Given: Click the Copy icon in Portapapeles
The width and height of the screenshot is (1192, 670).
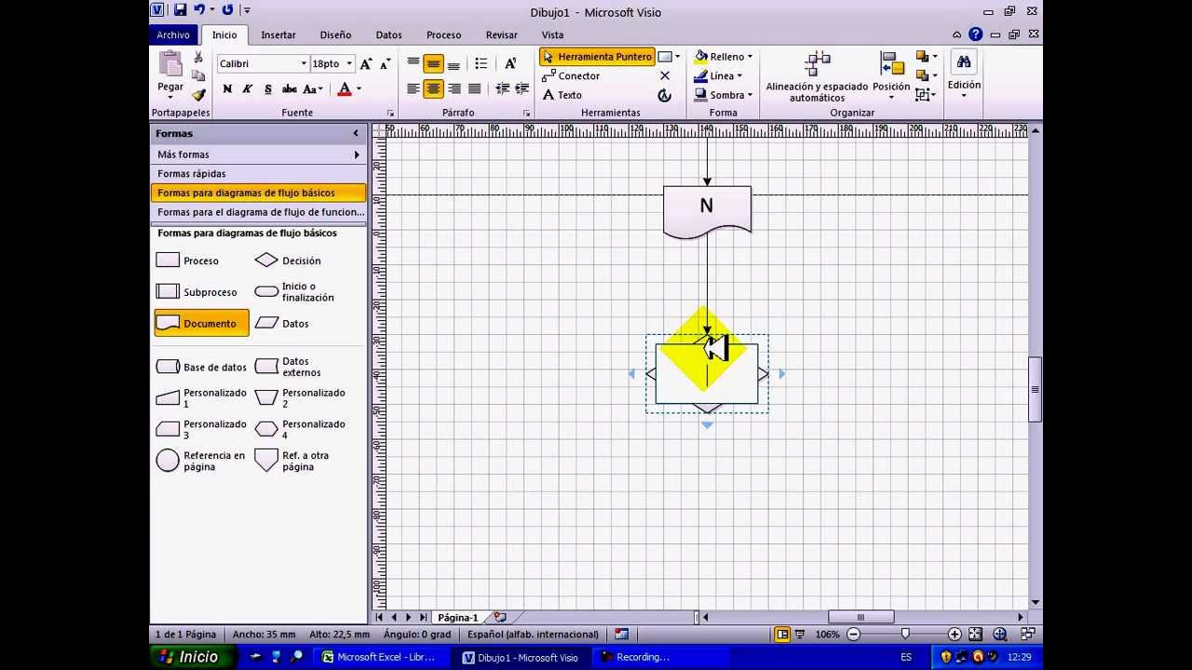Looking at the screenshot, I should [198, 76].
